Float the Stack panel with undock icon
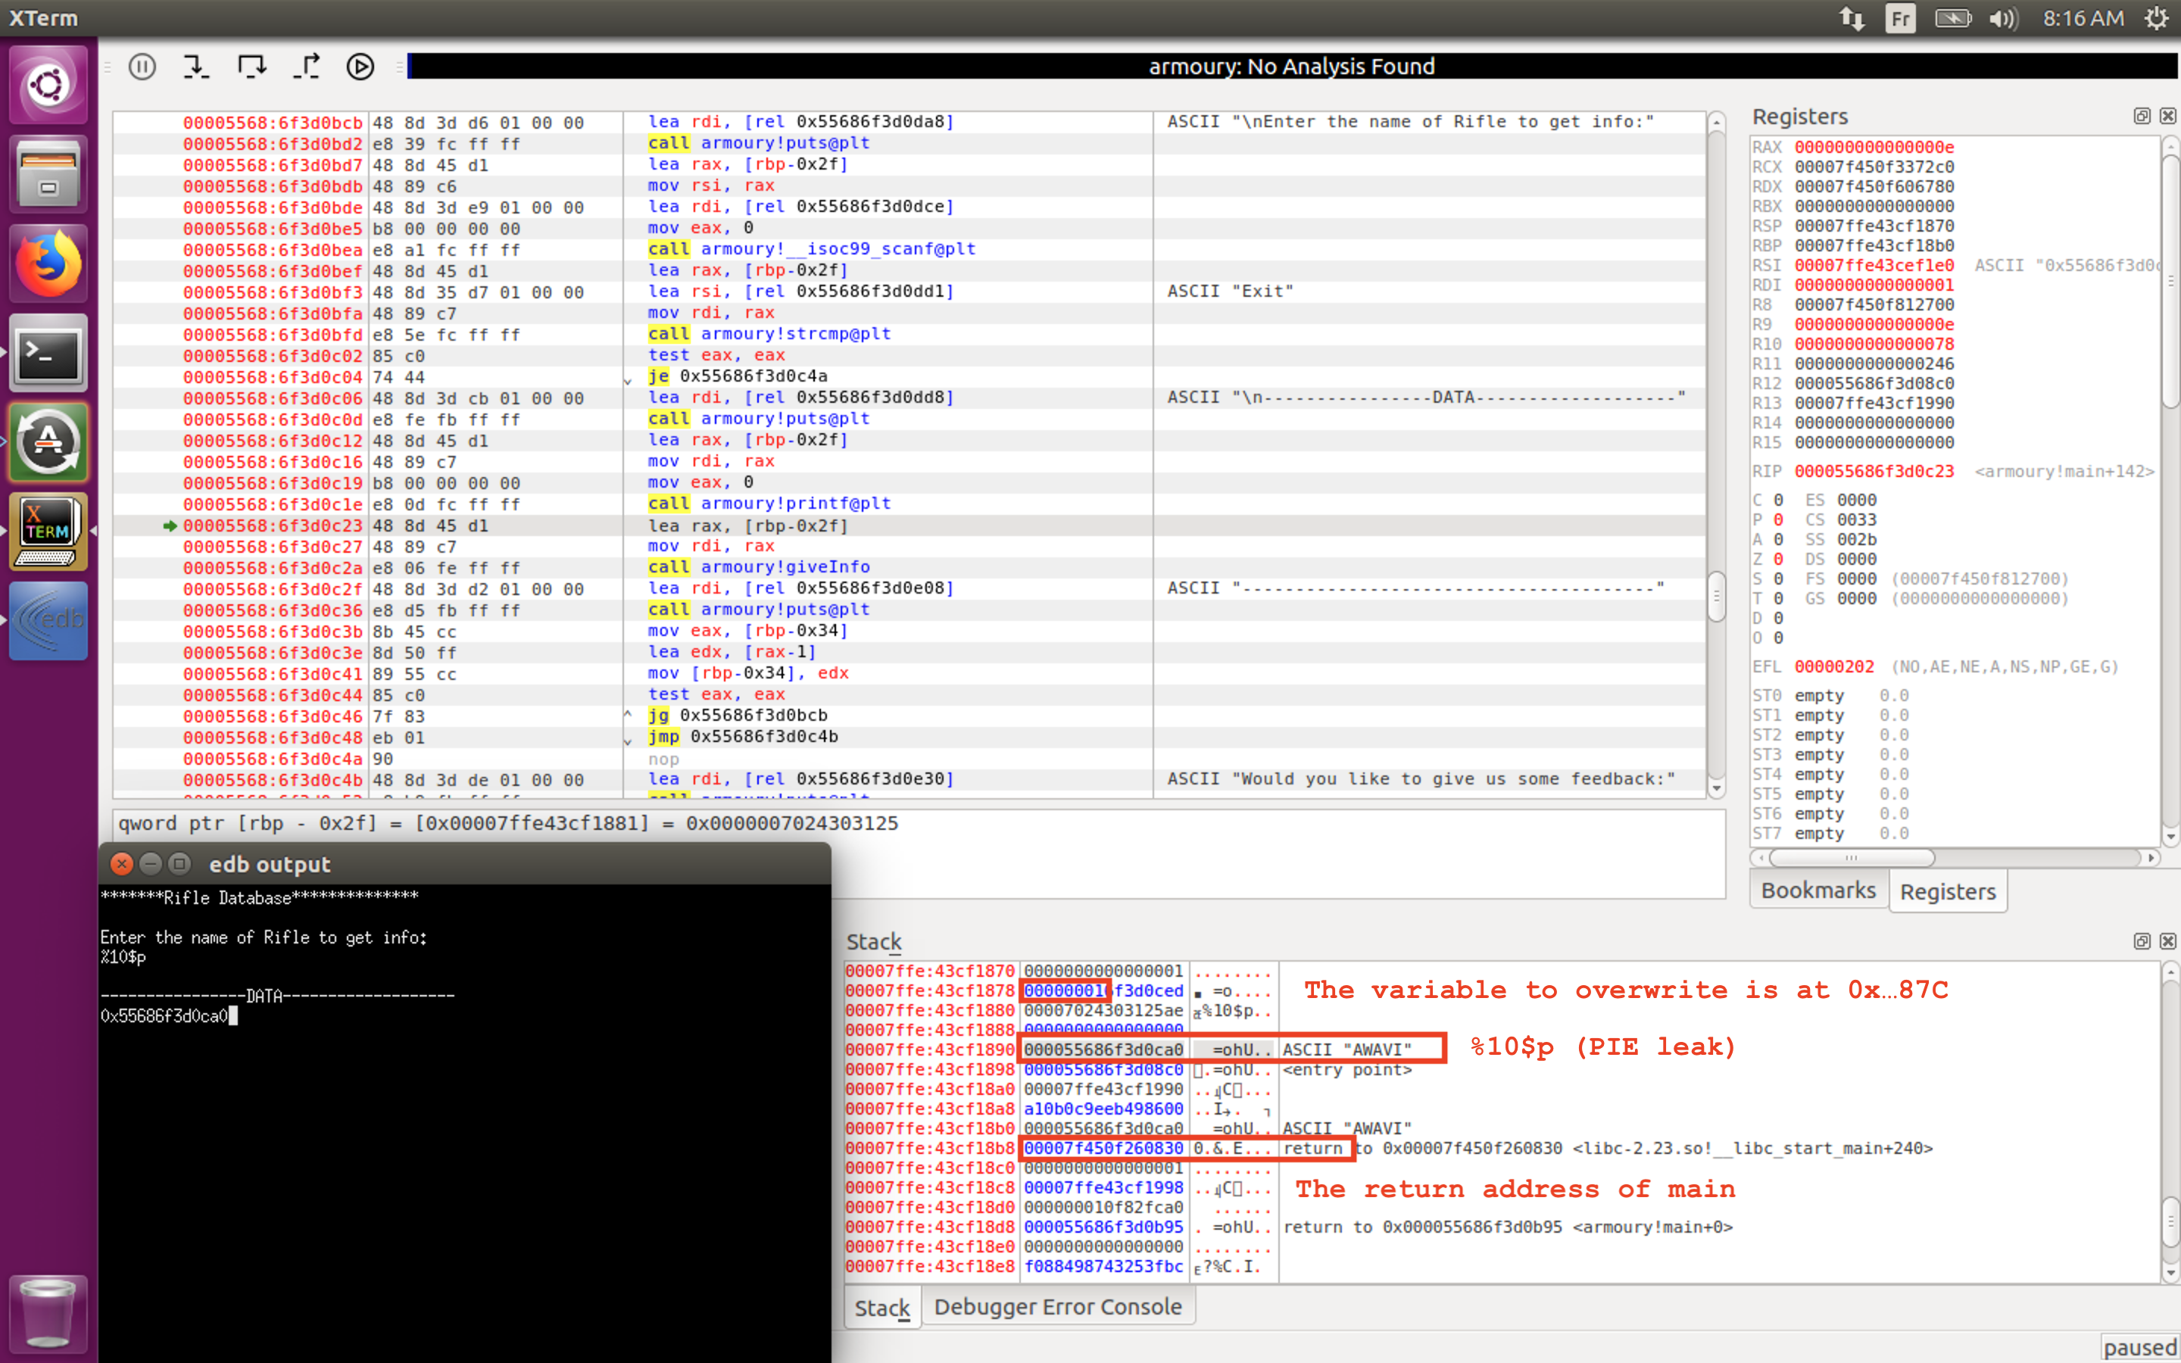 pos(2142,941)
